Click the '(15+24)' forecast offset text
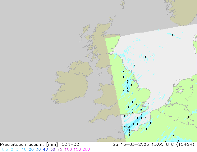Screen dimensions: 197x152 click(185, 145)
